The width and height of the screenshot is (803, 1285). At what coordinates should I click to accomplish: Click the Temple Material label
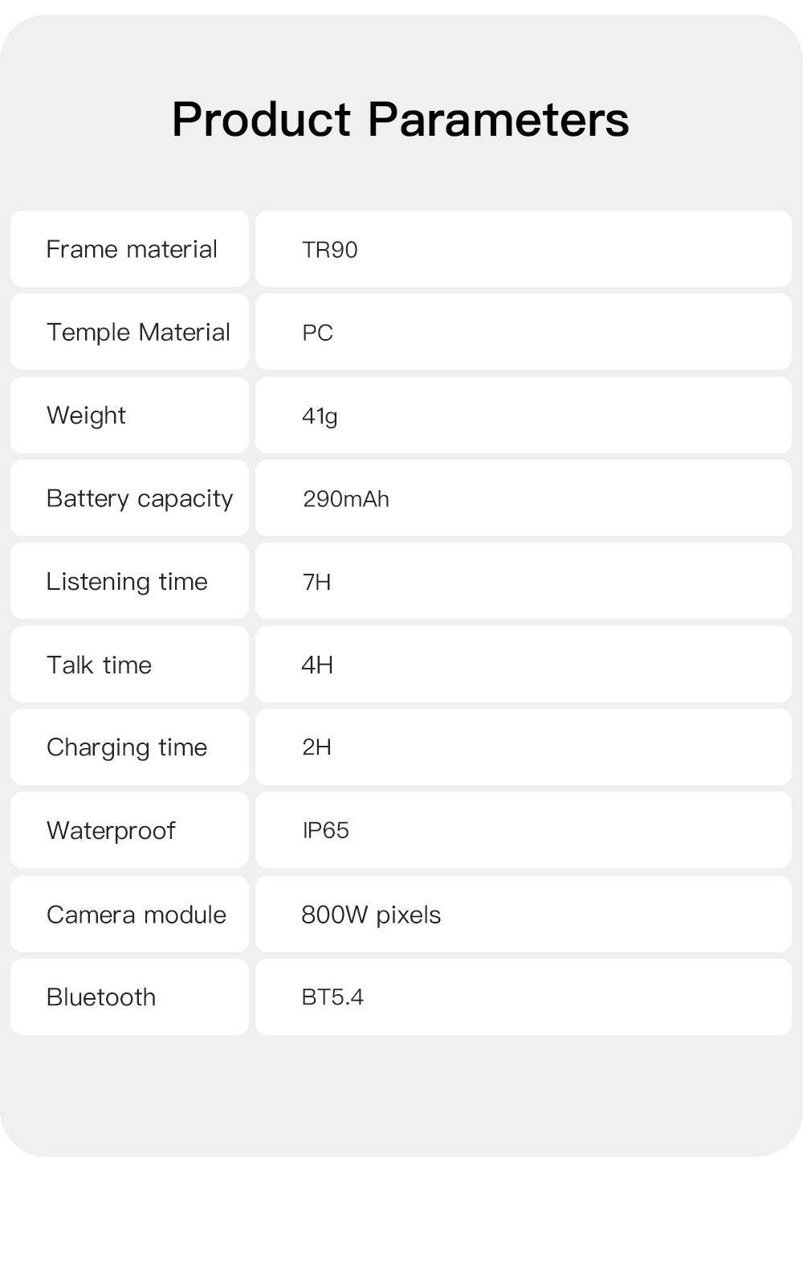click(138, 332)
